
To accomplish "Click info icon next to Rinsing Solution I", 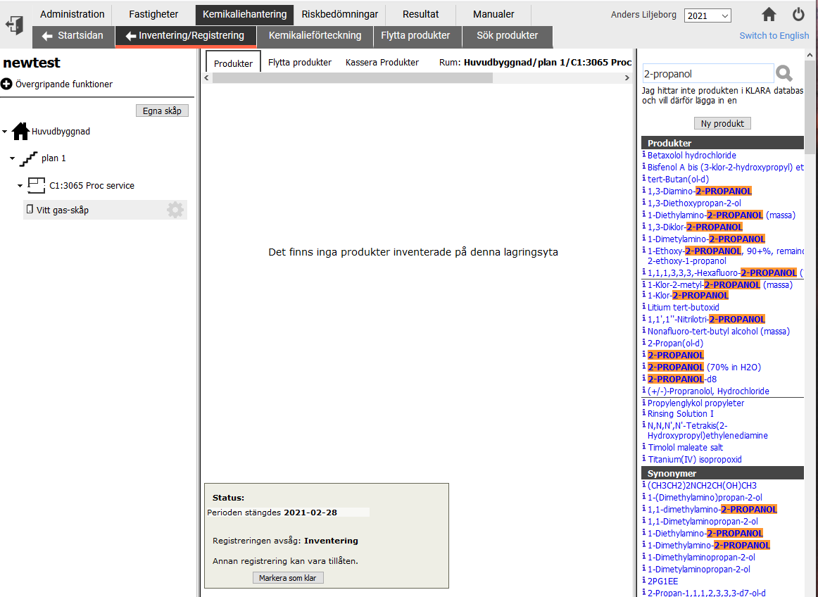I will click(644, 413).
